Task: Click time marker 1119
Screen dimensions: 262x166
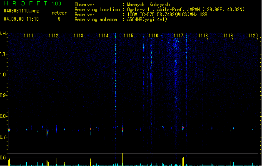Action: click(228, 36)
